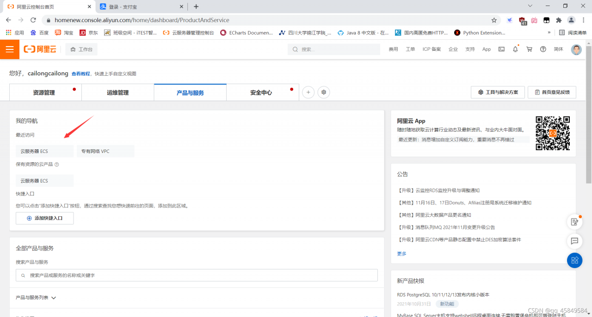This screenshot has height=317, width=592.
Task: Open the 简体 language dropdown
Action: [558, 49]
